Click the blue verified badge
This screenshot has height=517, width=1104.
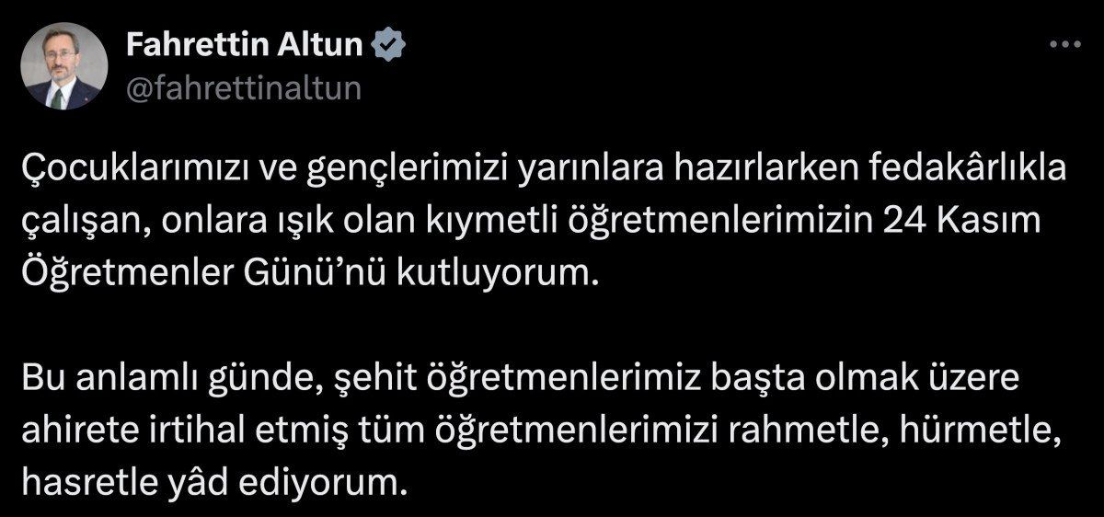(x=384, y=44)
